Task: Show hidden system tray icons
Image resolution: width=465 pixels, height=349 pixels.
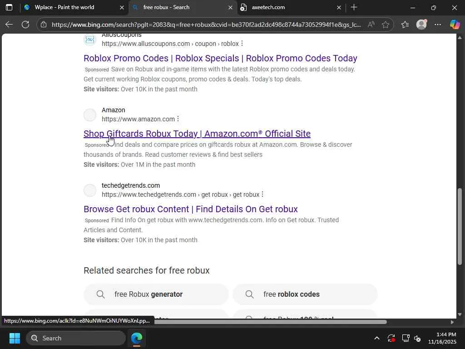Action: tap(376, 338)
